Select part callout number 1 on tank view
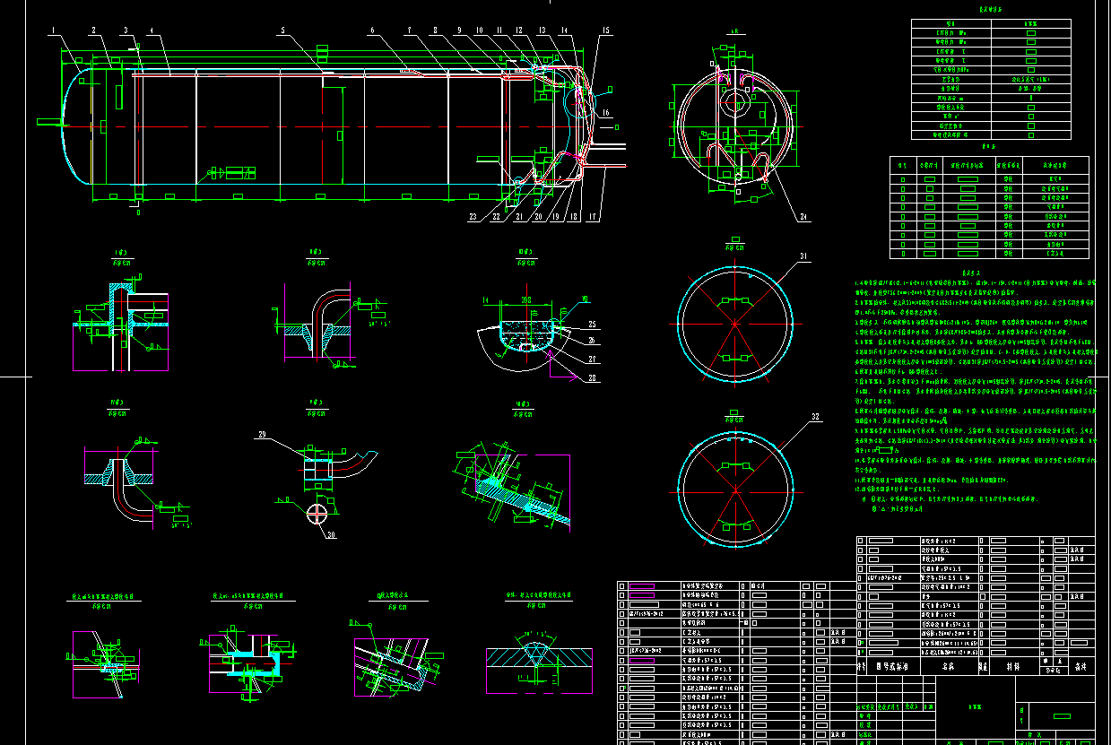The width and height of the screenshot is (1111, 745). pyautogui.click(x=55, y=30)
